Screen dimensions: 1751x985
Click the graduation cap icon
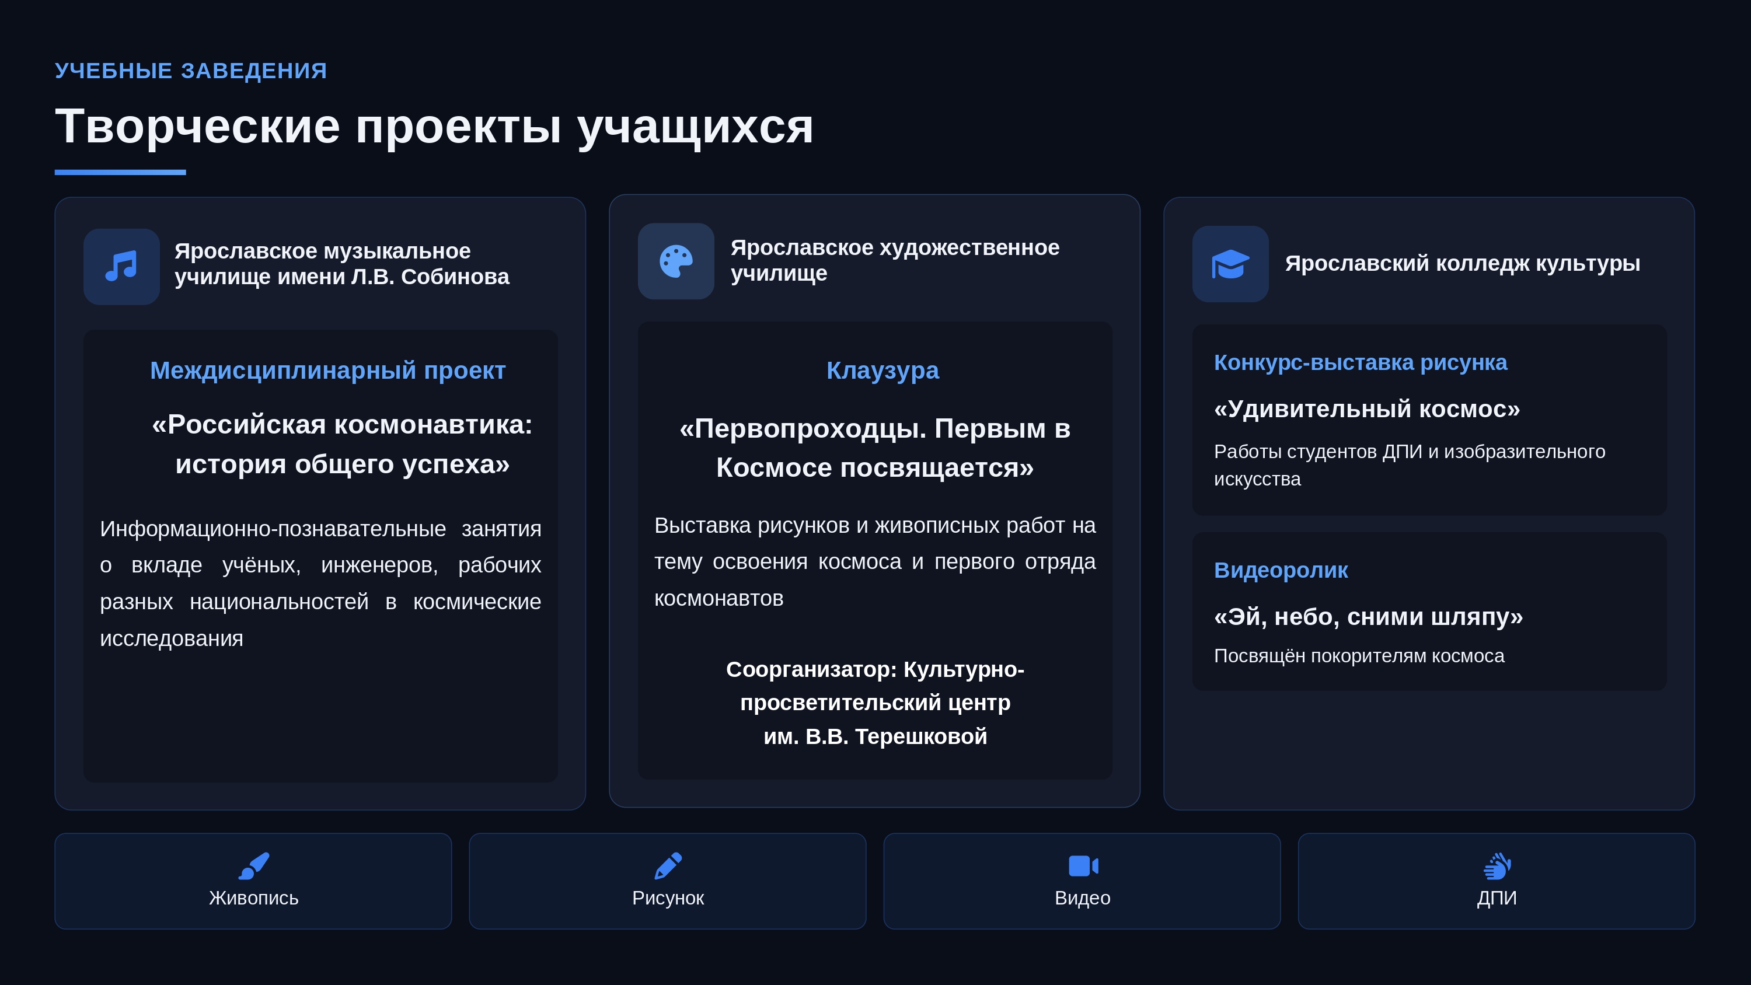1230,264
